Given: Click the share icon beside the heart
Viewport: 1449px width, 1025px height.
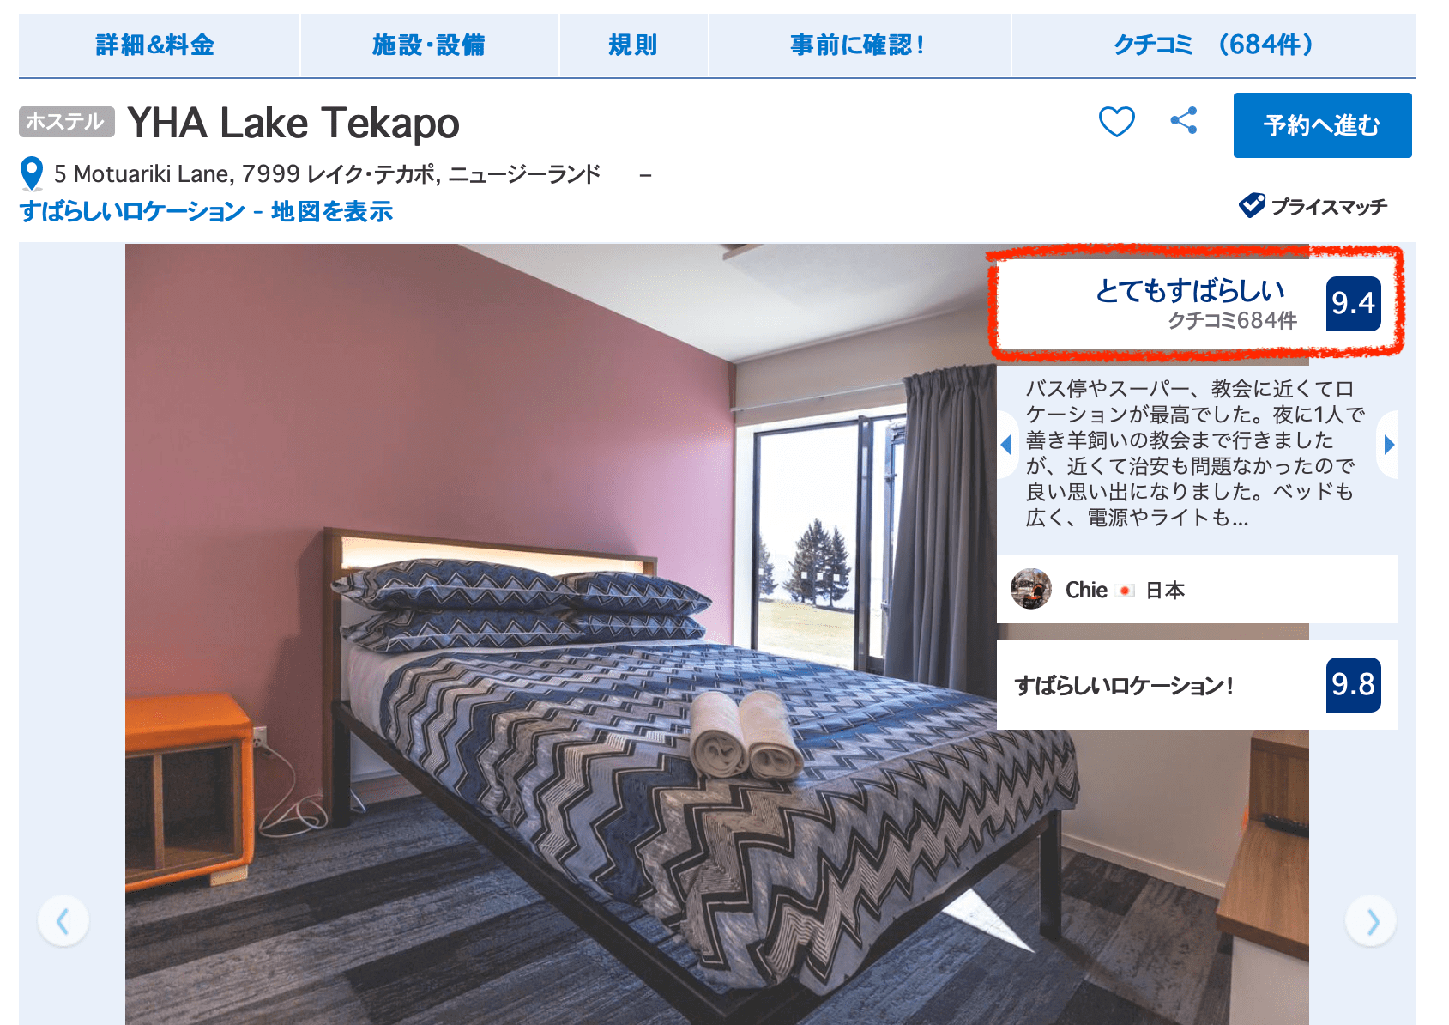Looking at the screenshot, I should point(1184,120).
